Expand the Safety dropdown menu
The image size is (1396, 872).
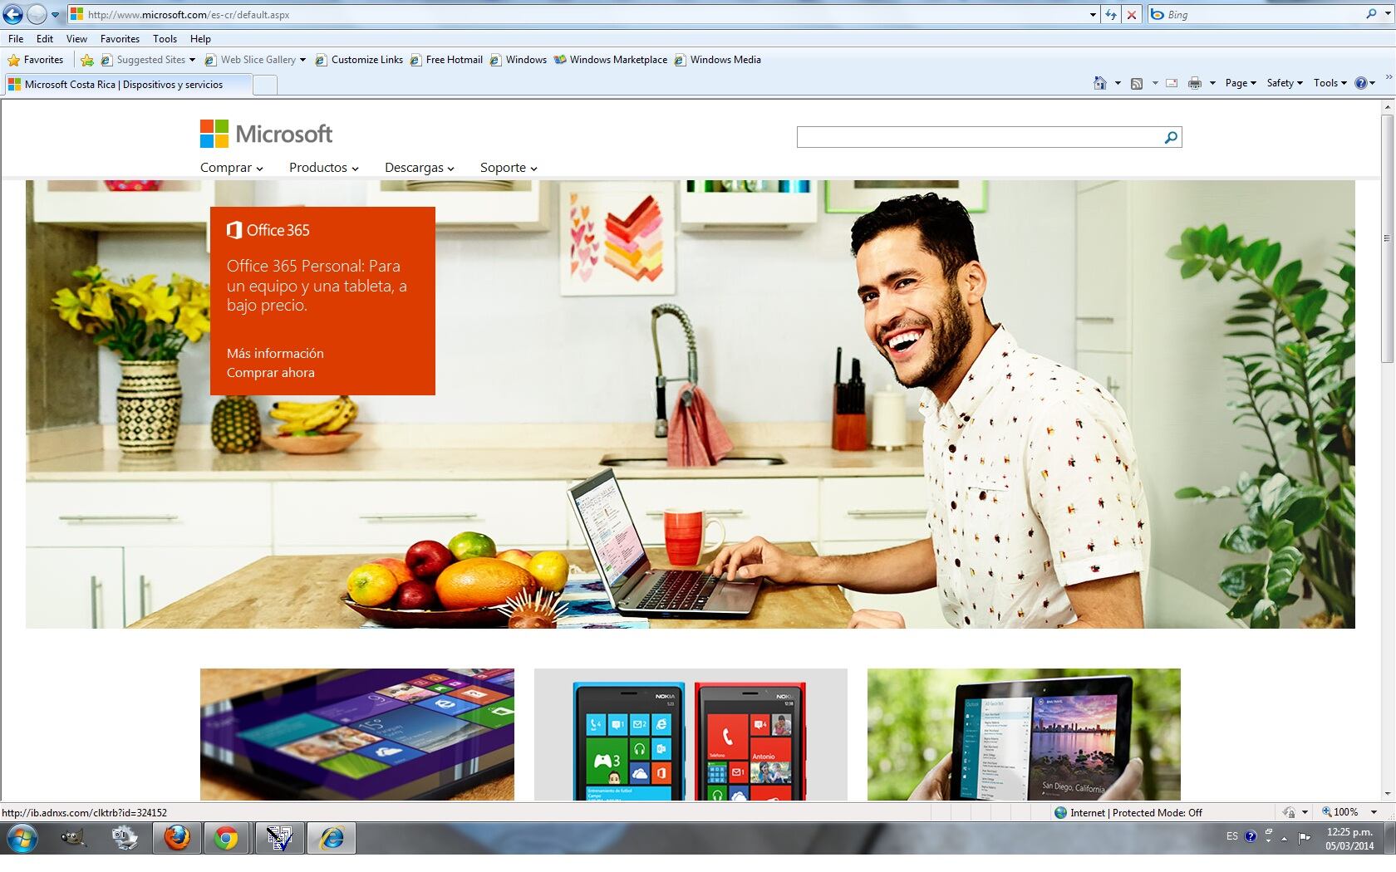click(1284, 83)
